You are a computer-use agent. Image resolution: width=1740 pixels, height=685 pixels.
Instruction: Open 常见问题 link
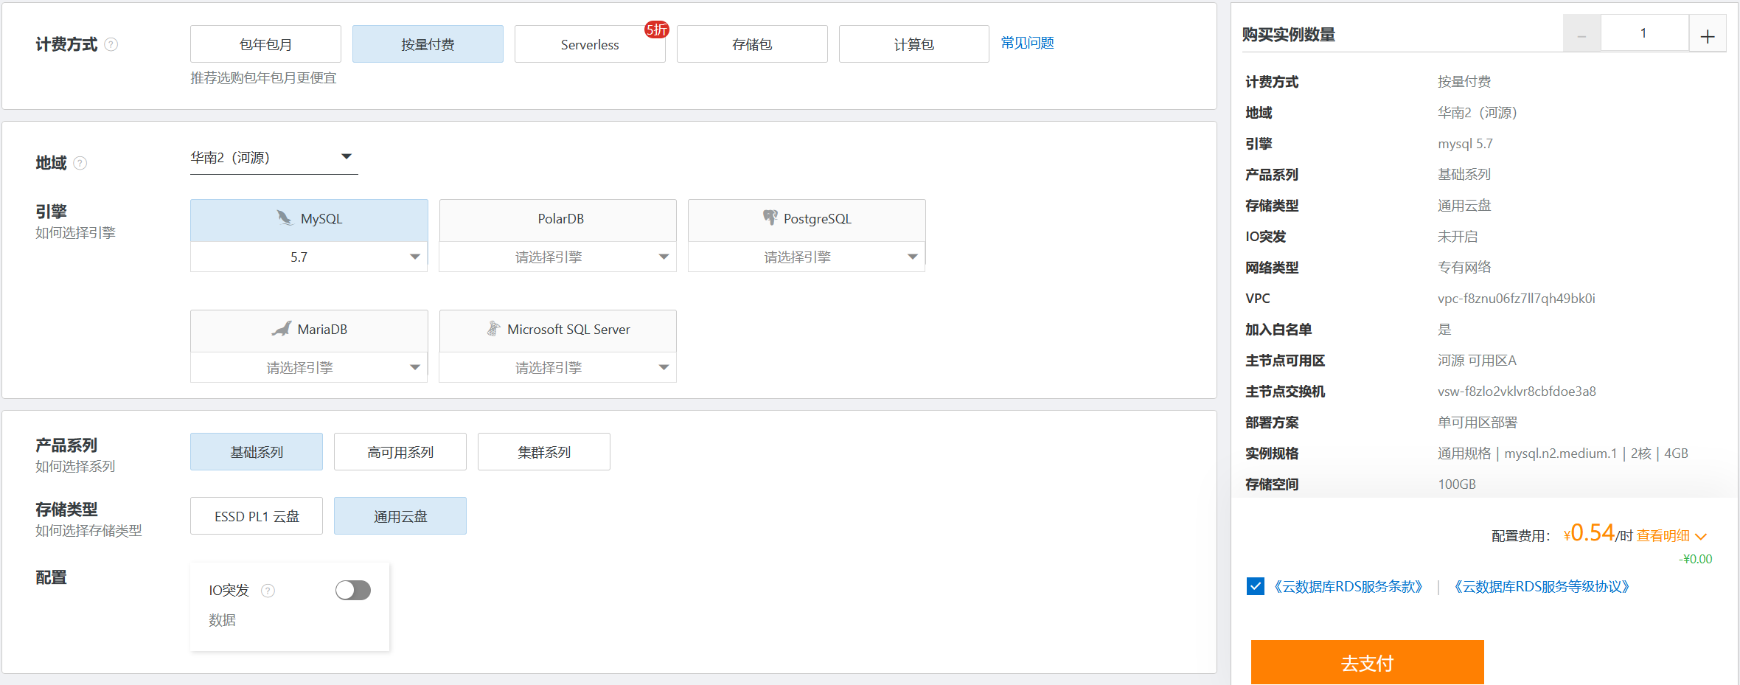click(x=1027, y=43)
